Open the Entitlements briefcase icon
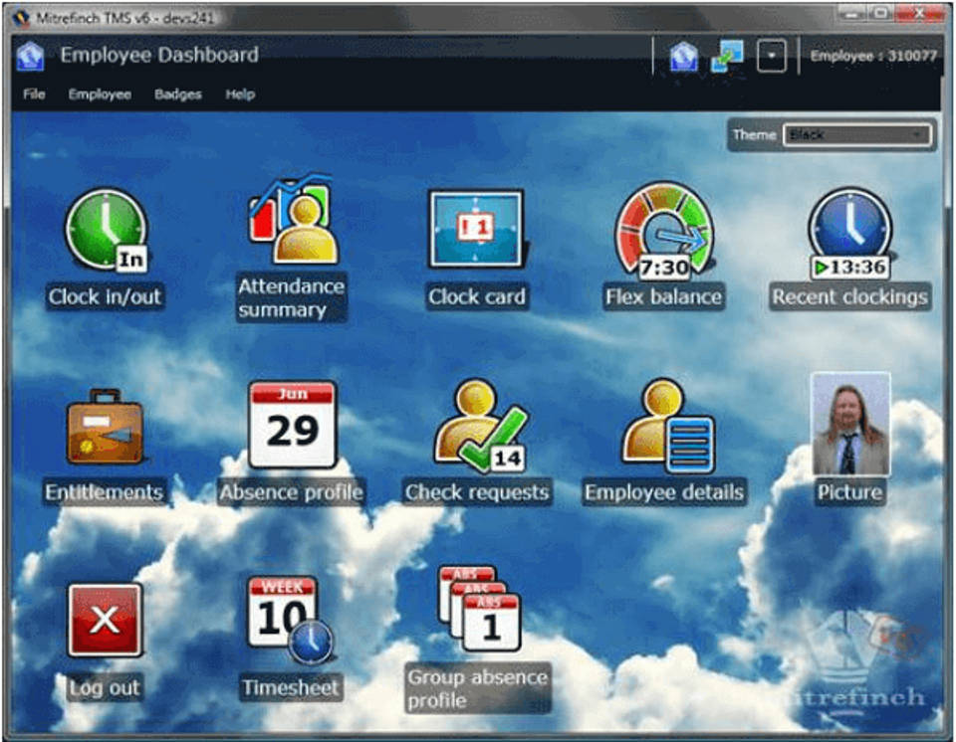 (x=105, y=428)
